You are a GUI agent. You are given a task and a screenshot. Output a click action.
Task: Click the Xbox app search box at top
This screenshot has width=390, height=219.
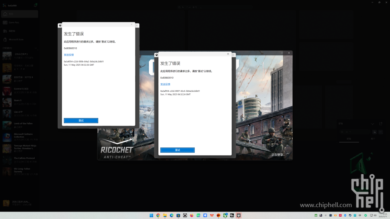pos(214,8)
